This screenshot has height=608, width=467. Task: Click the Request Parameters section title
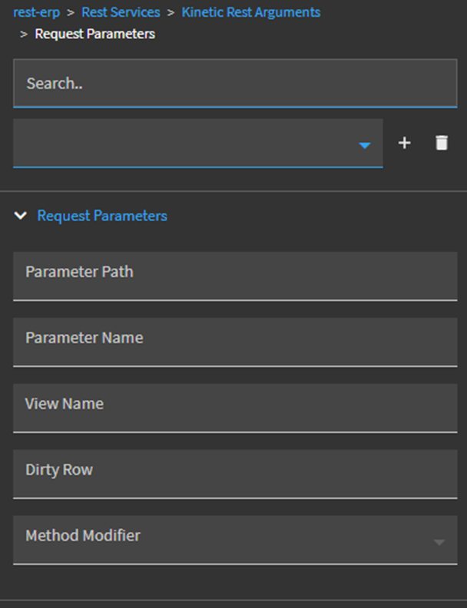(x=102, y=216)
